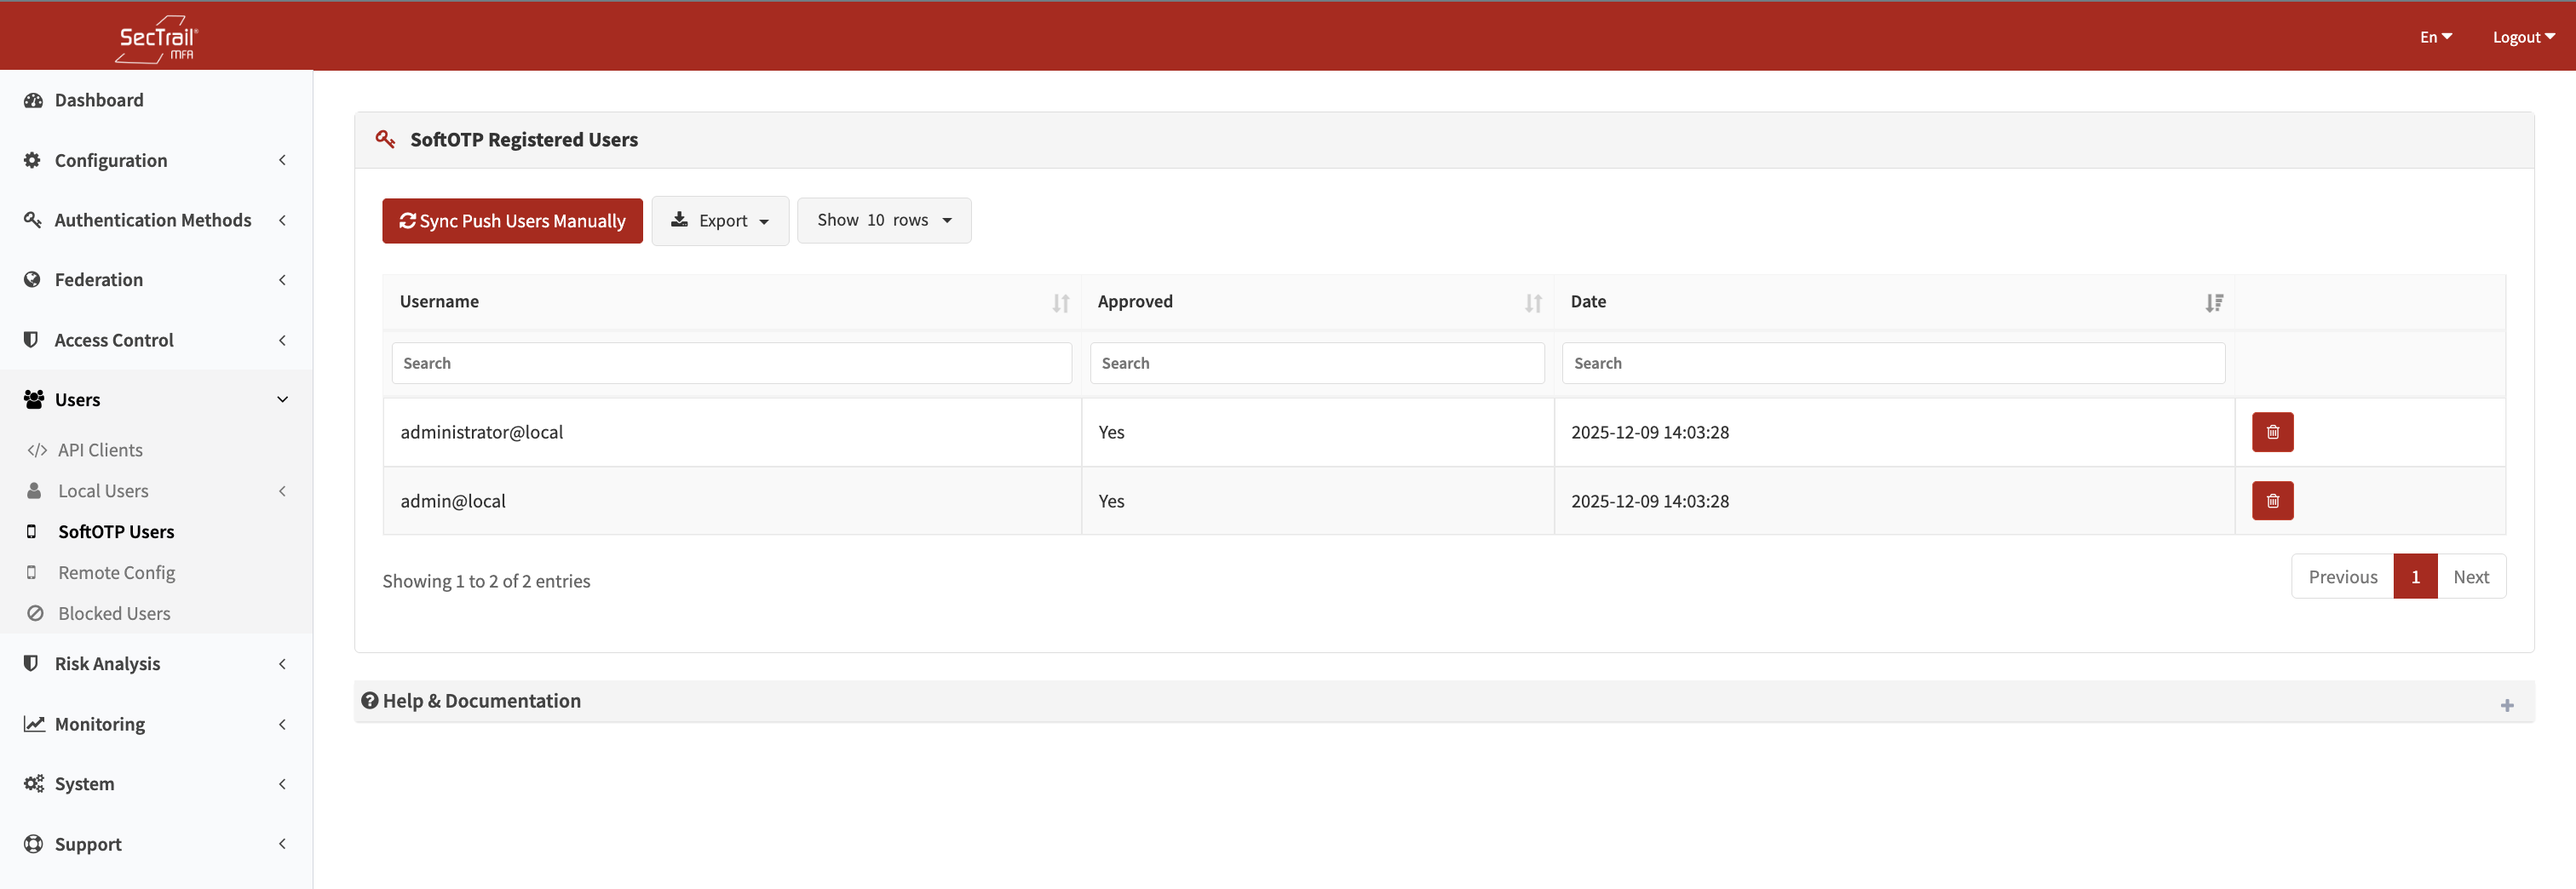Image resolution: width=2576 pixels, height=889 pixels.
Task: Expand Help & Documentation with plus icon
Action: (2506, 705)
